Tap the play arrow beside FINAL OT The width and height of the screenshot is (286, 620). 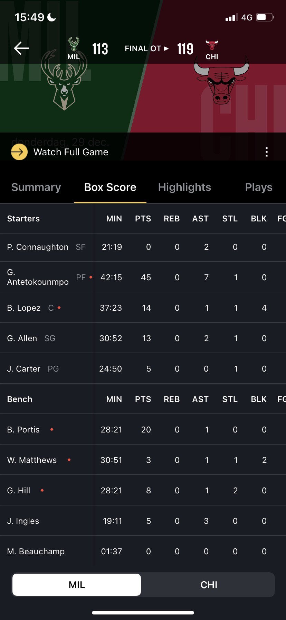166,48
